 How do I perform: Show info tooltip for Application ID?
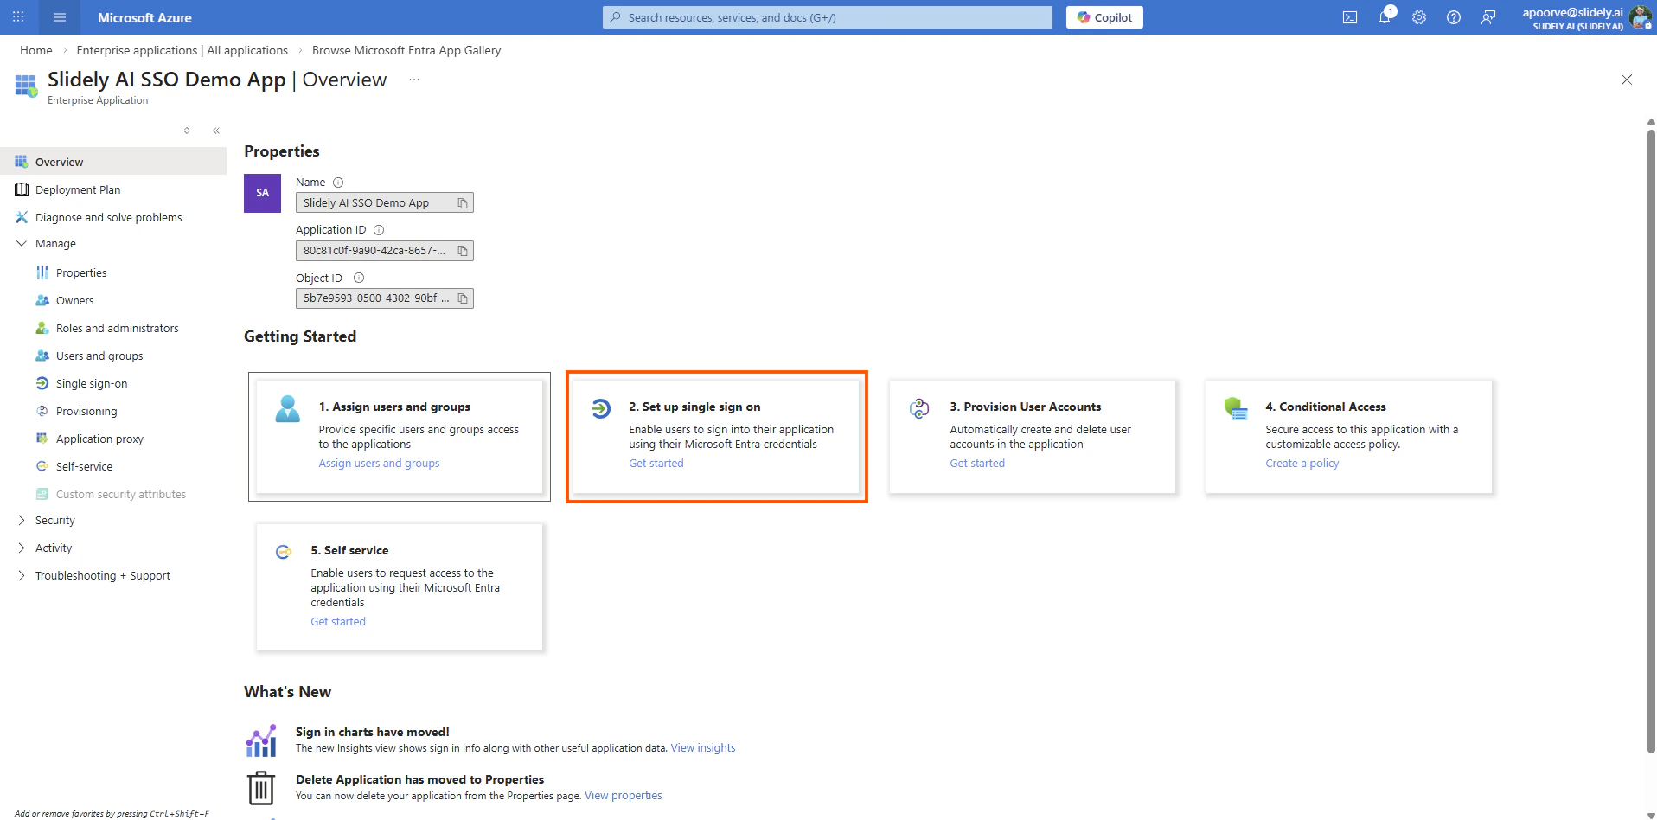point(379,230)
